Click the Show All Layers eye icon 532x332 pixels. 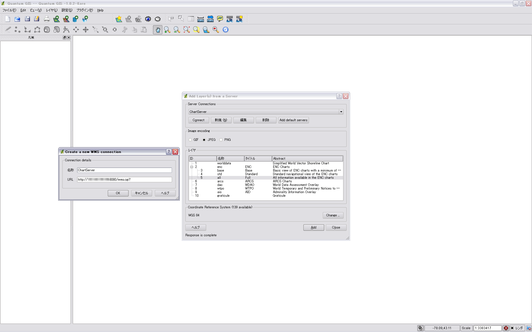pyautogui.click(x=148, y=19)
